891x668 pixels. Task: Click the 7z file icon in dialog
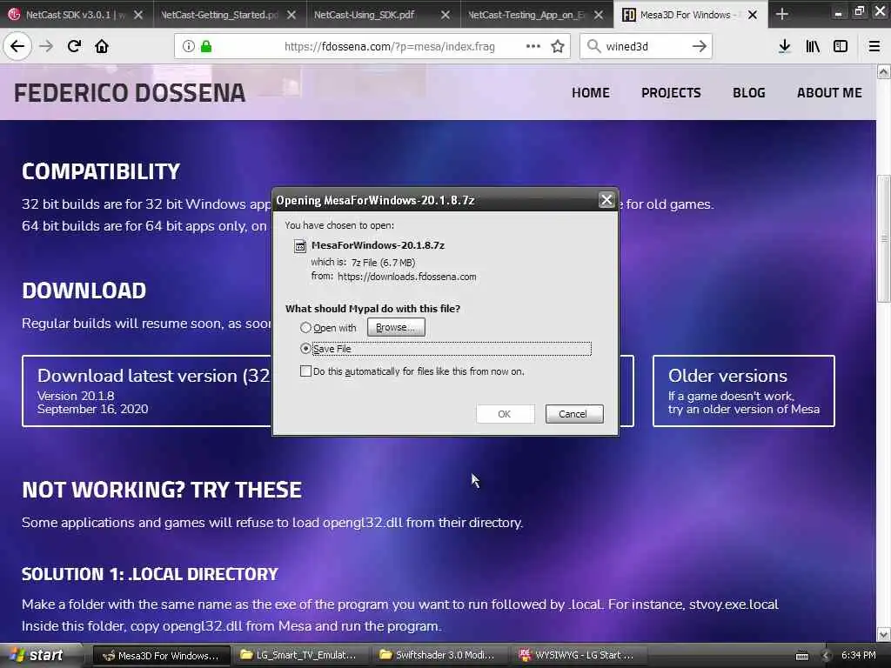(x=299, y=246)
